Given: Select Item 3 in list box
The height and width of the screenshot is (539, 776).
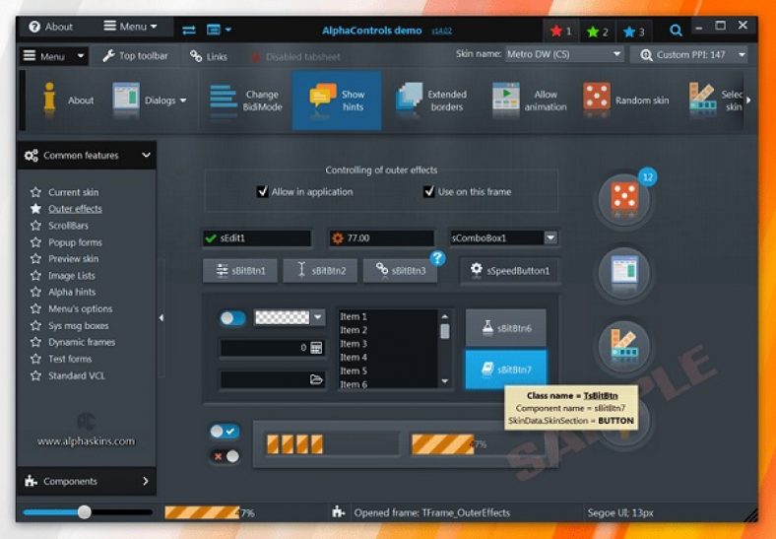Looking at the screenshot, I should 354,344.
